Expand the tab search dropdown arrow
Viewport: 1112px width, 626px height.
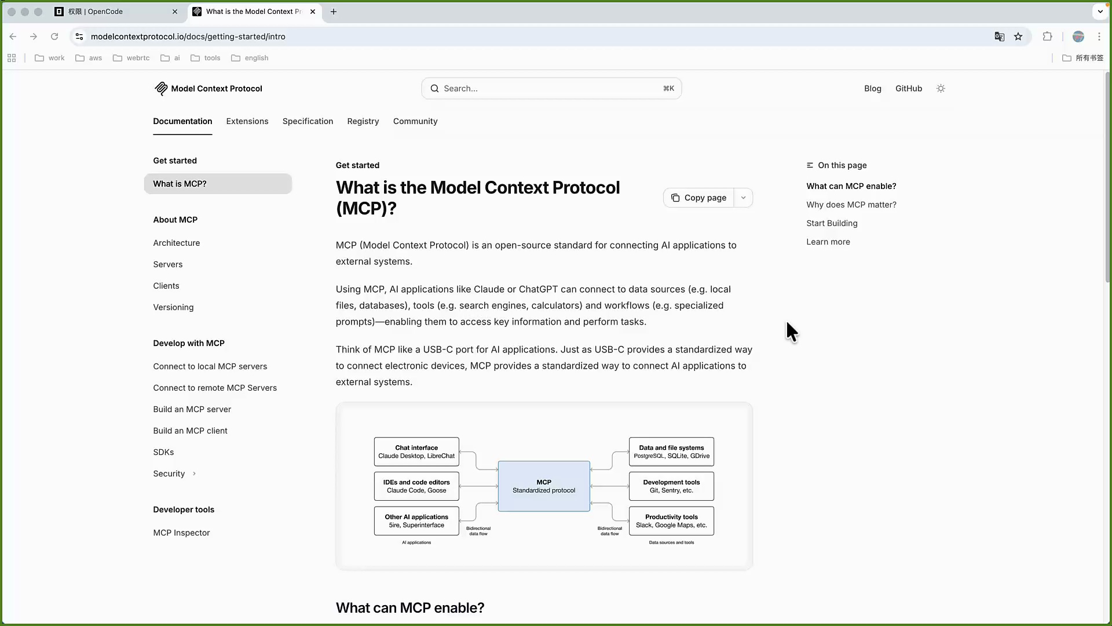[x=1100, y=12]
